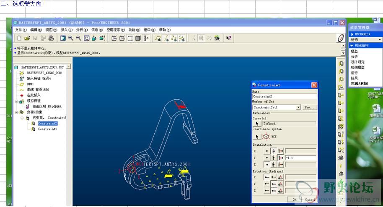Open the File (文件) menu
This screenshot has width=383, height=207.
(21, 30)
